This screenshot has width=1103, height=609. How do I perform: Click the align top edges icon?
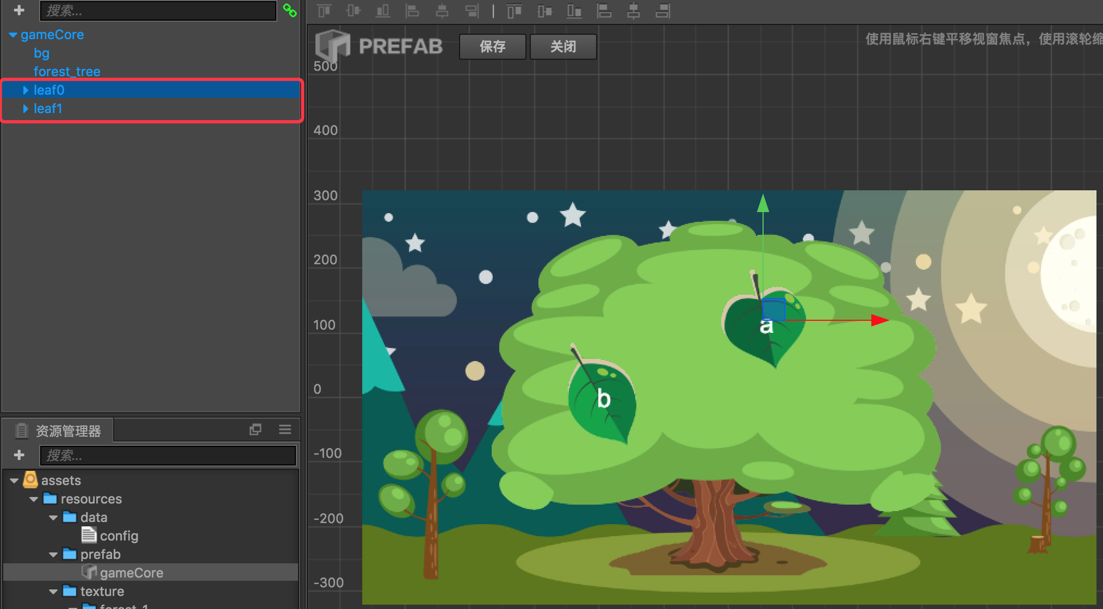tap(324, 10)
